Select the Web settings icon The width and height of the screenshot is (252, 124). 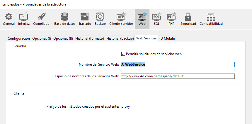pyautogui.click(x=142, y=19)
